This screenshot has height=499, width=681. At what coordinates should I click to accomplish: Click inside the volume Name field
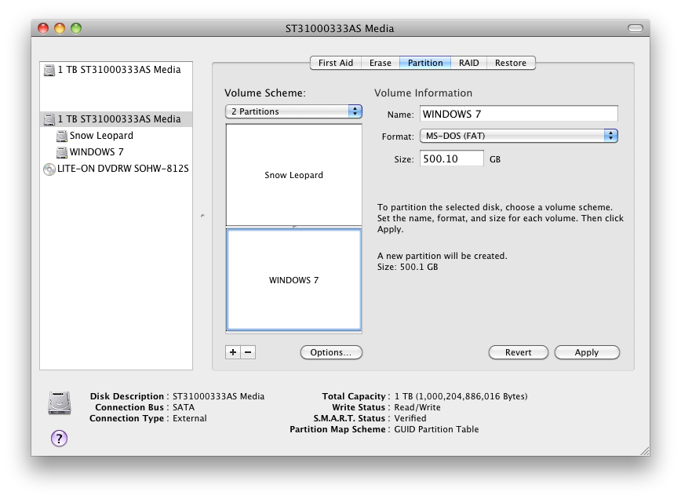pos(519,113)
